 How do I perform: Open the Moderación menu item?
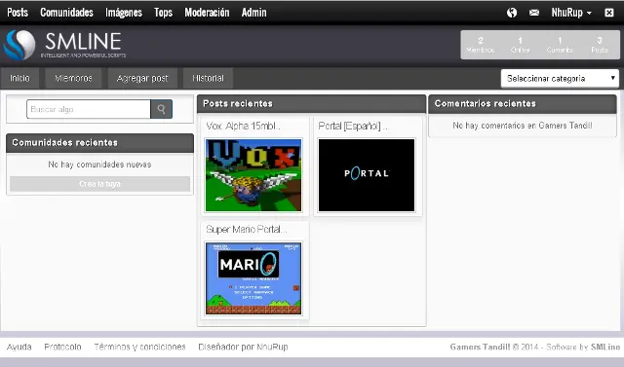tap(207, 13)
